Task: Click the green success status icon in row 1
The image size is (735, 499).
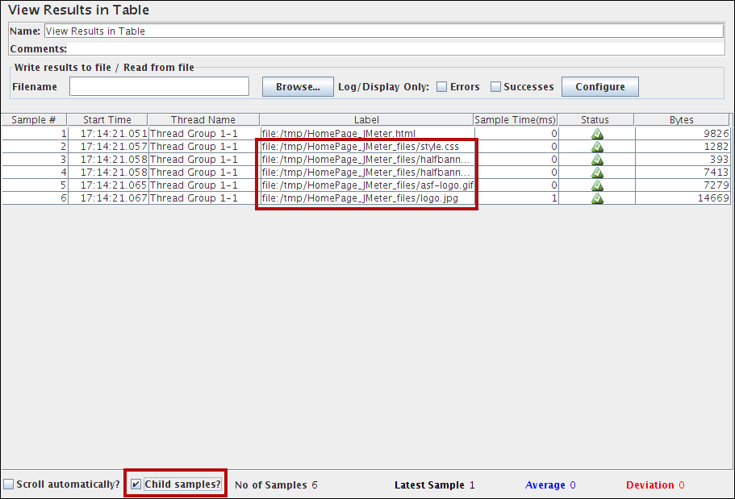Action: (x=597, y=134)
